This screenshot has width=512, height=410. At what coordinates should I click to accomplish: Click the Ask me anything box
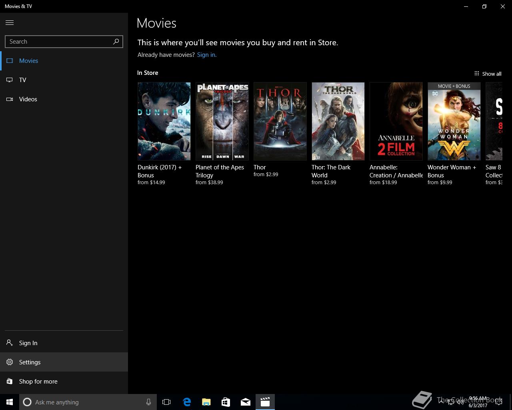[87, 402]
